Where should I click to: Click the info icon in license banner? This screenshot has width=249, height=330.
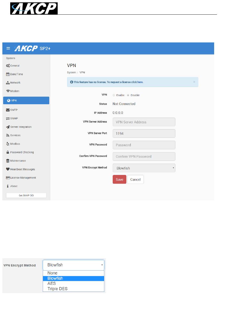(x=72, y=82)
